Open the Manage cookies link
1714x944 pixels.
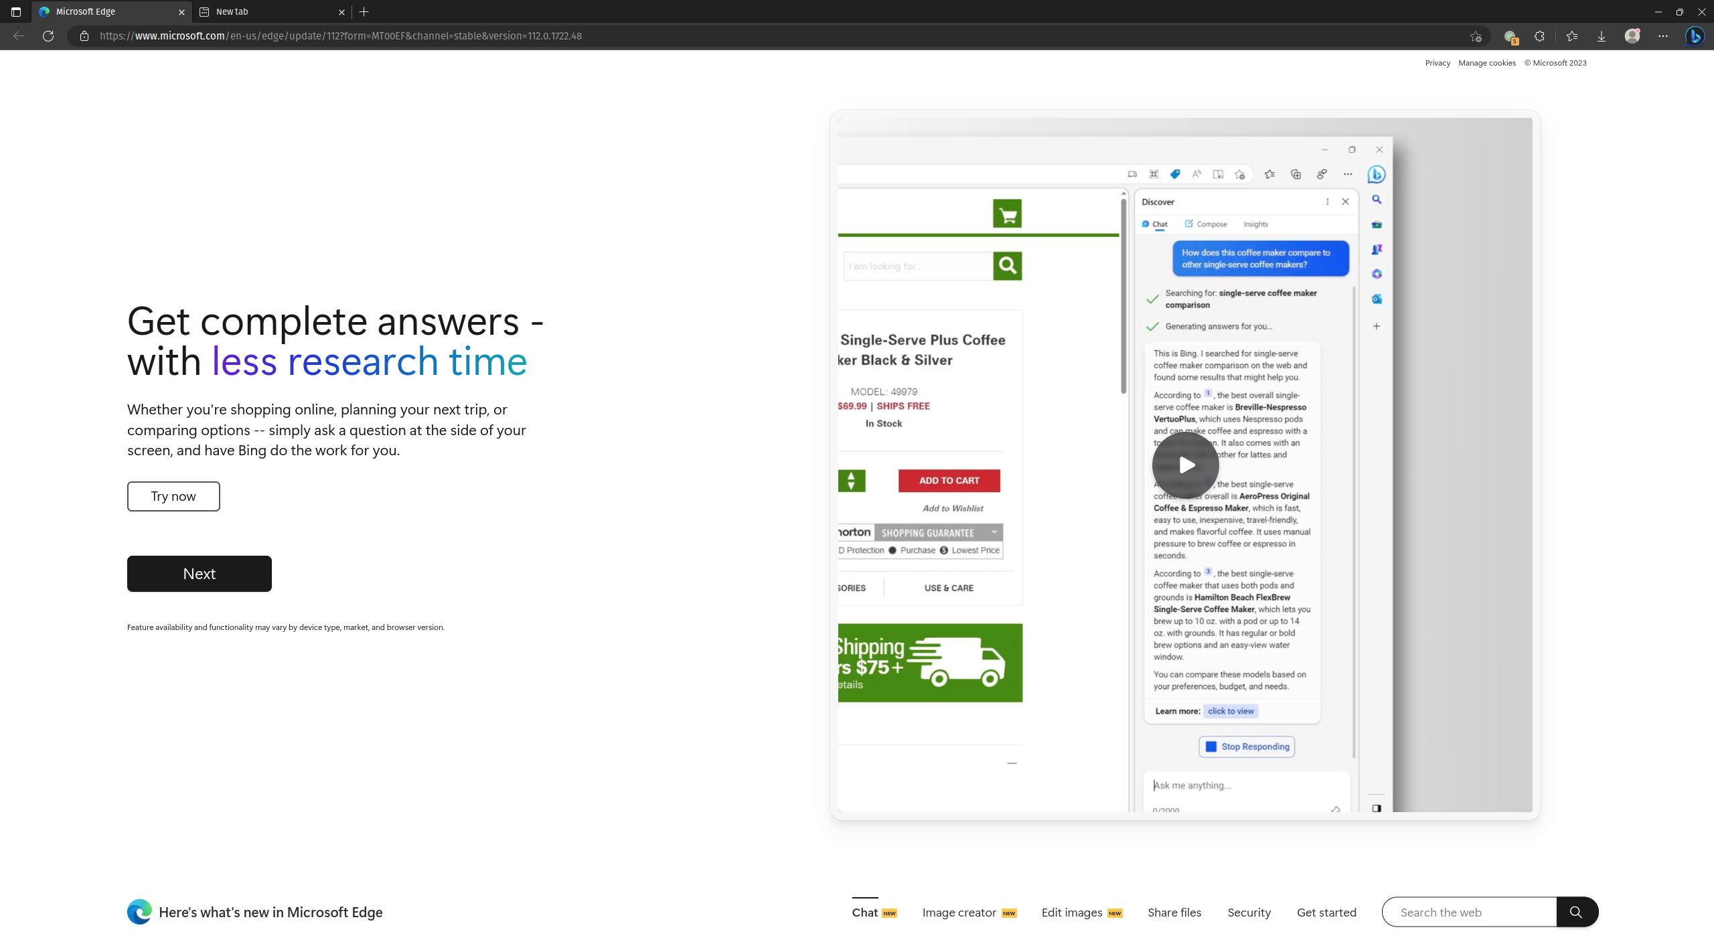point(1486,63)
